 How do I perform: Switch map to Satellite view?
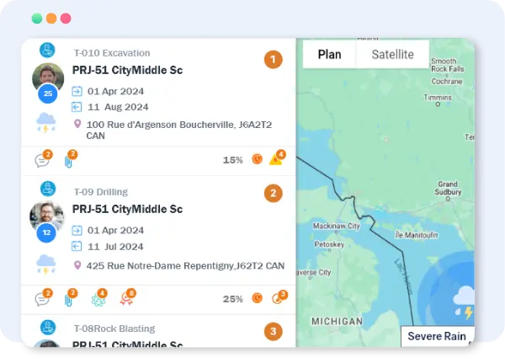[x=393, y=54]
